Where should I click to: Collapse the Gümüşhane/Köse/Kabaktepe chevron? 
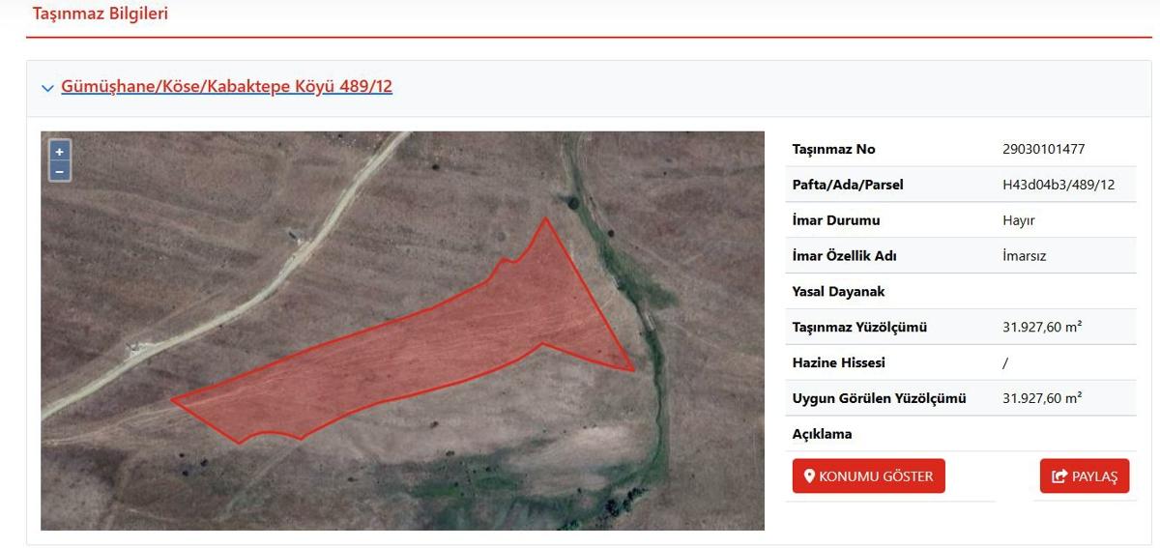pyautogui.click(x=47, y=88)
